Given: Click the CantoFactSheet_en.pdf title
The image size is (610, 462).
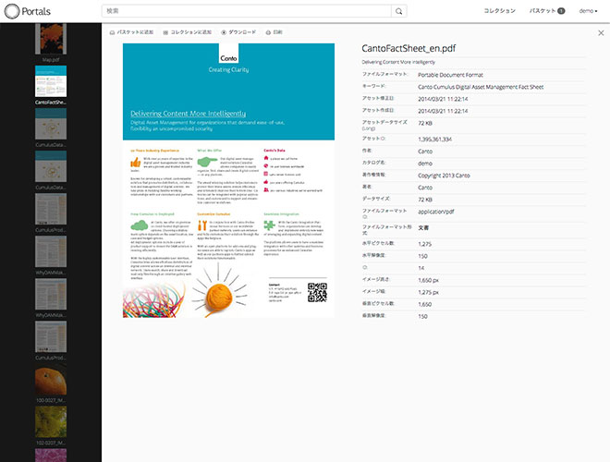Looking at the screenshot, I should point(409,48).
